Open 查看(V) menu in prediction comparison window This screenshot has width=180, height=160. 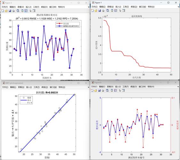pos(21,7)
